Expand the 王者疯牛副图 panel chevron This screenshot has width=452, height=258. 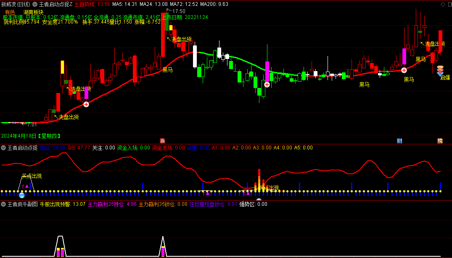click(x=3, y=204)
